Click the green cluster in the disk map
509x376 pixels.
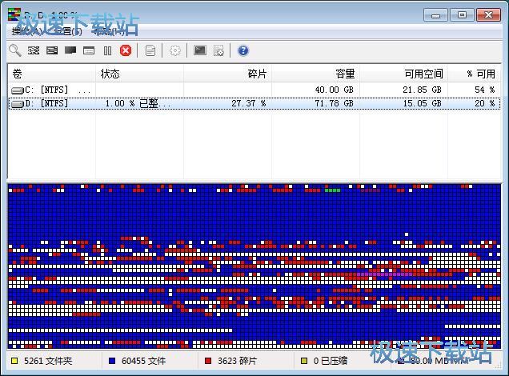(x=332, y=190)
